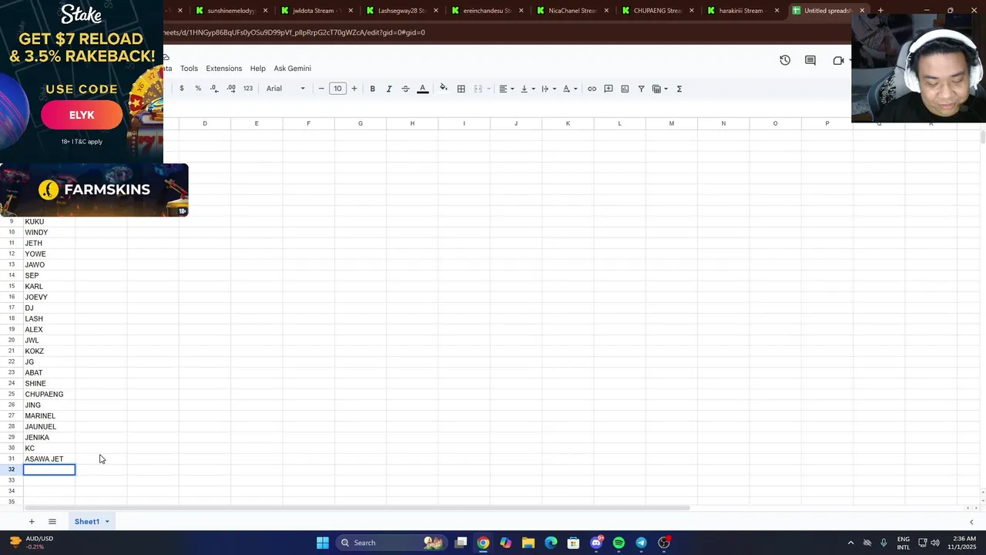The image size is (986, 555).
Task: Select cell containing CHUPAENG
Action: [49, 394]
